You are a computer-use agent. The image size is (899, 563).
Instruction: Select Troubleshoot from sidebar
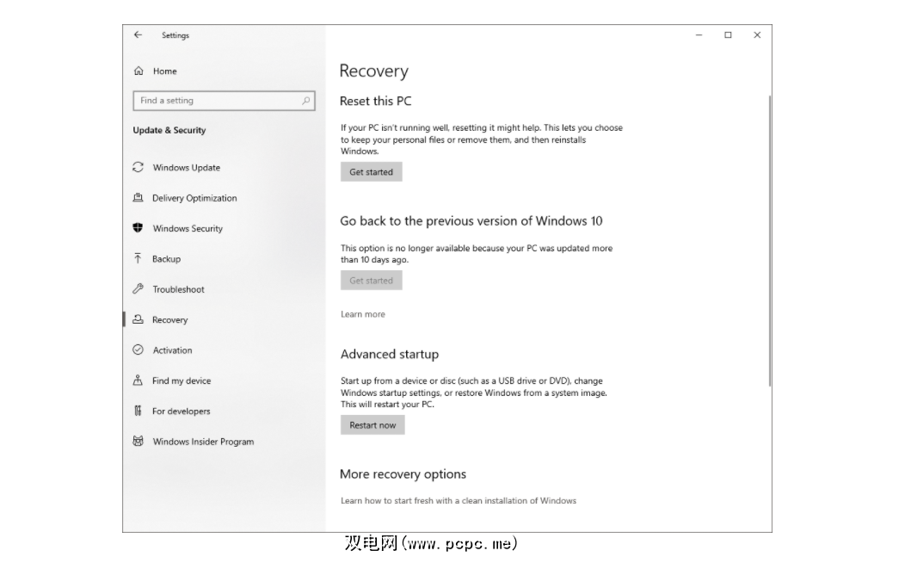(178, 289)
